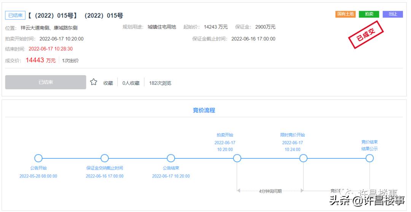Click the date 2022-05-28 08:00:00
Screen dimensions: 411x212
pyautogui.click(x=38, y=176)
